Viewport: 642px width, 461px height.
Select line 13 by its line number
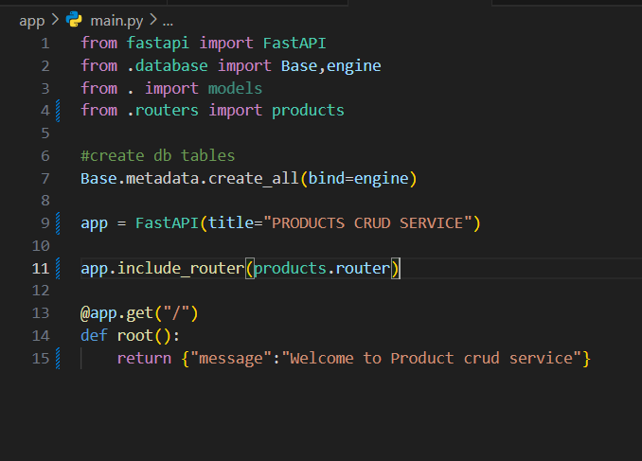(40, 313)
